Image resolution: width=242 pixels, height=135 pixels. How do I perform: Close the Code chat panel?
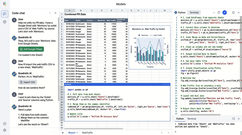55,13
